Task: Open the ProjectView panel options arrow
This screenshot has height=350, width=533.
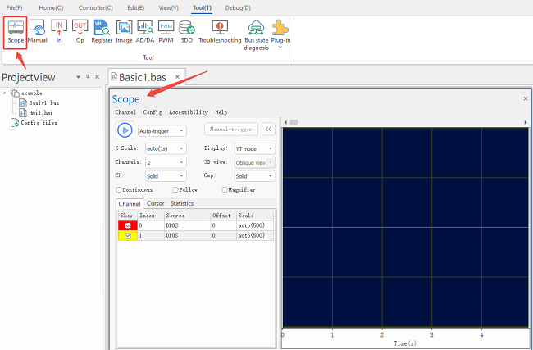Action: pyautogui.click(x=78, y=77)
